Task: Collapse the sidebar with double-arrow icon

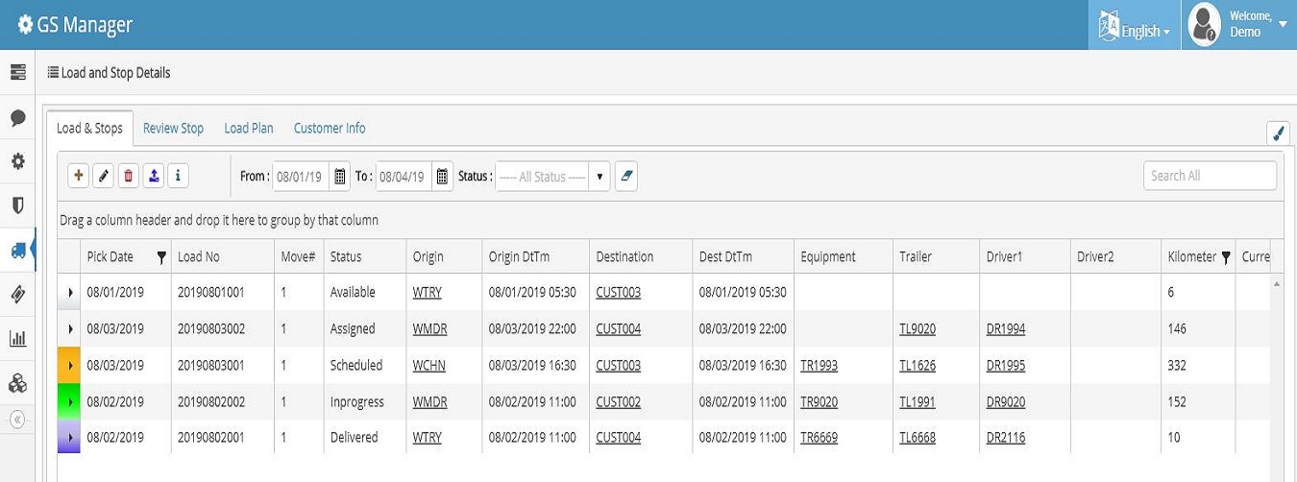Action: pos(17,419)
